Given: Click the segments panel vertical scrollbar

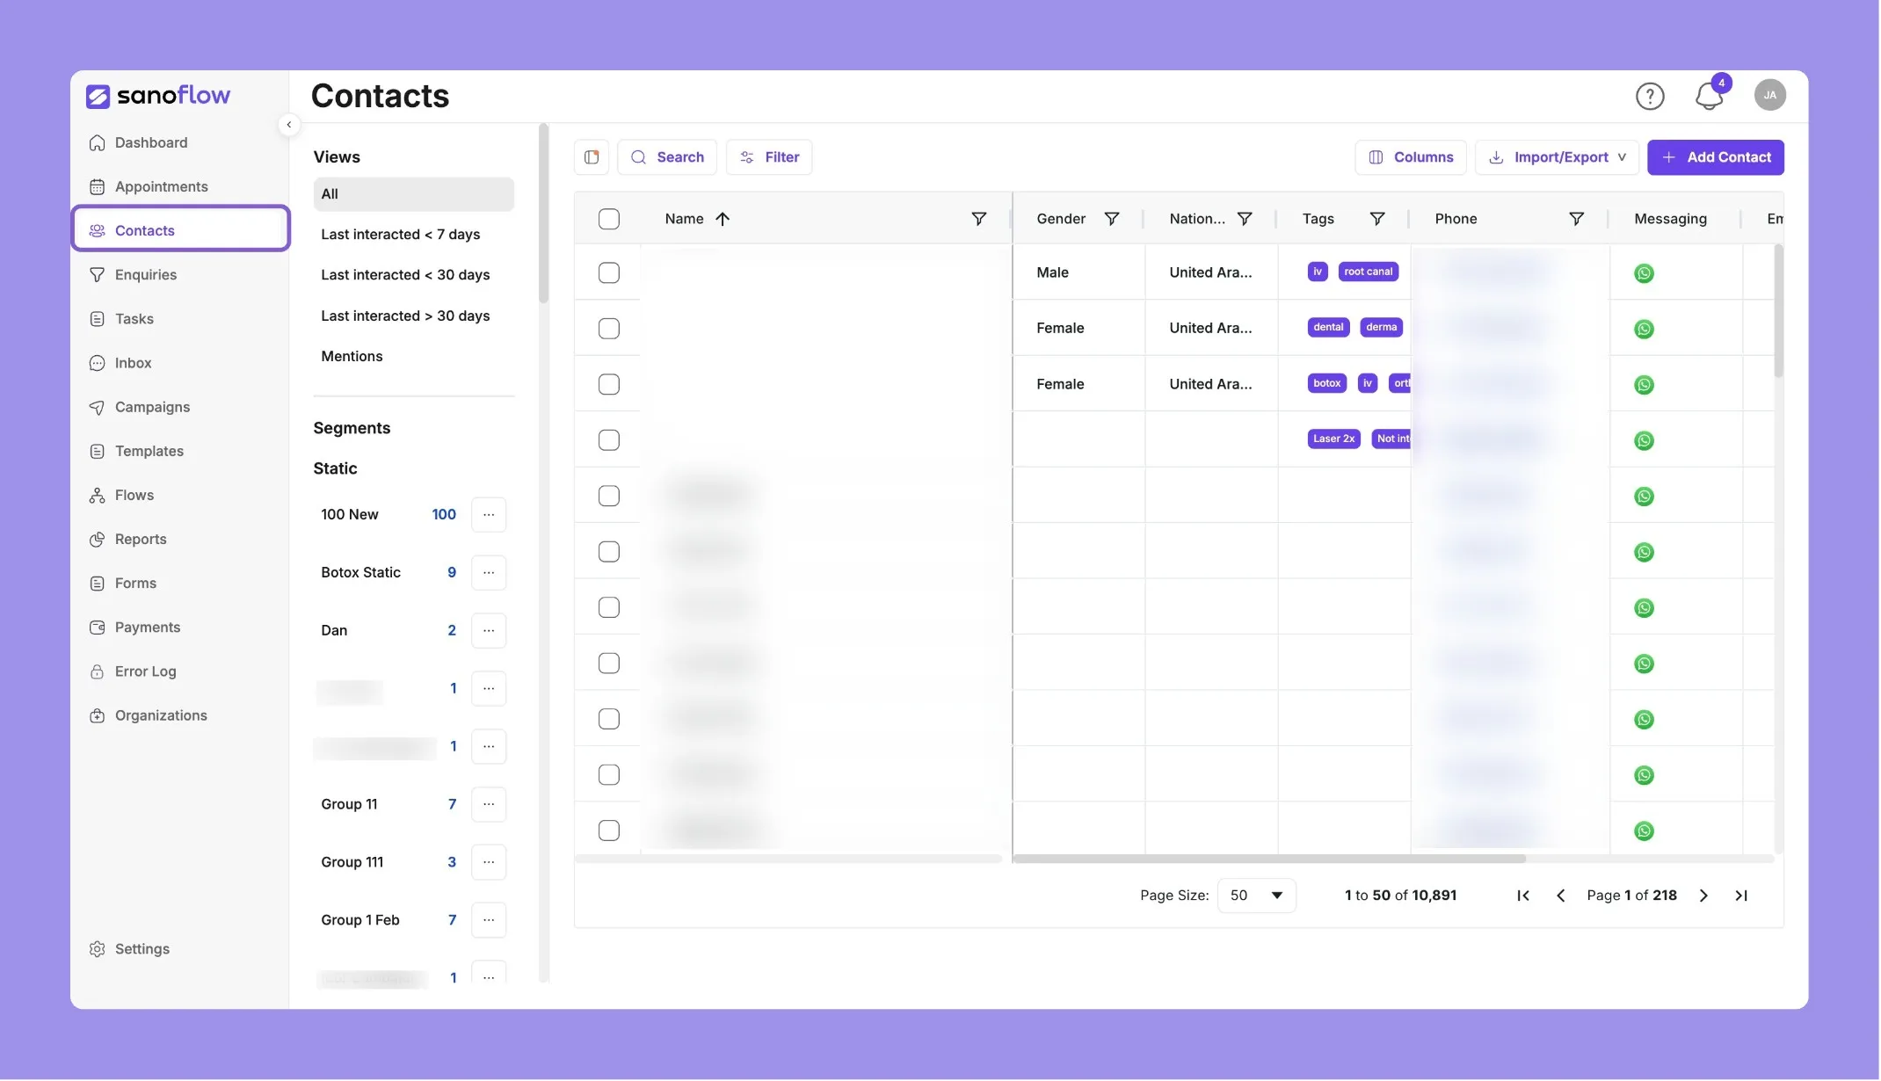Looking at the screenshot, I should tap(544, 214).
